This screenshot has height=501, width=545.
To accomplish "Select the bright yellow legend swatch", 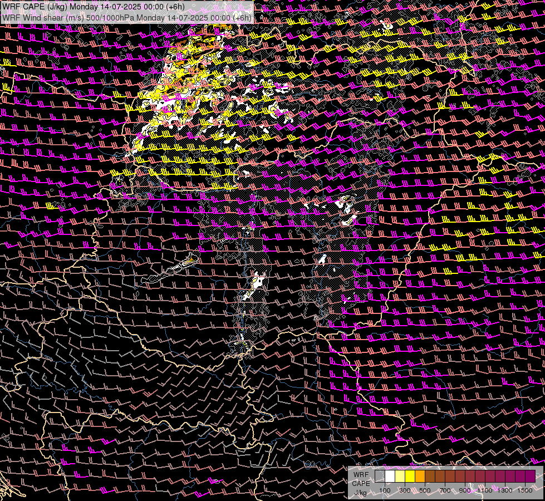I will pos(410,477).
